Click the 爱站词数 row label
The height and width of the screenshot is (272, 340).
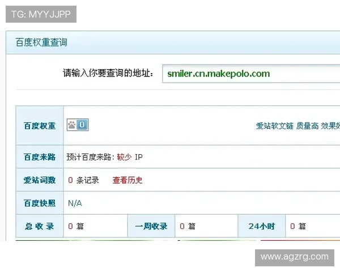[40, 180]
